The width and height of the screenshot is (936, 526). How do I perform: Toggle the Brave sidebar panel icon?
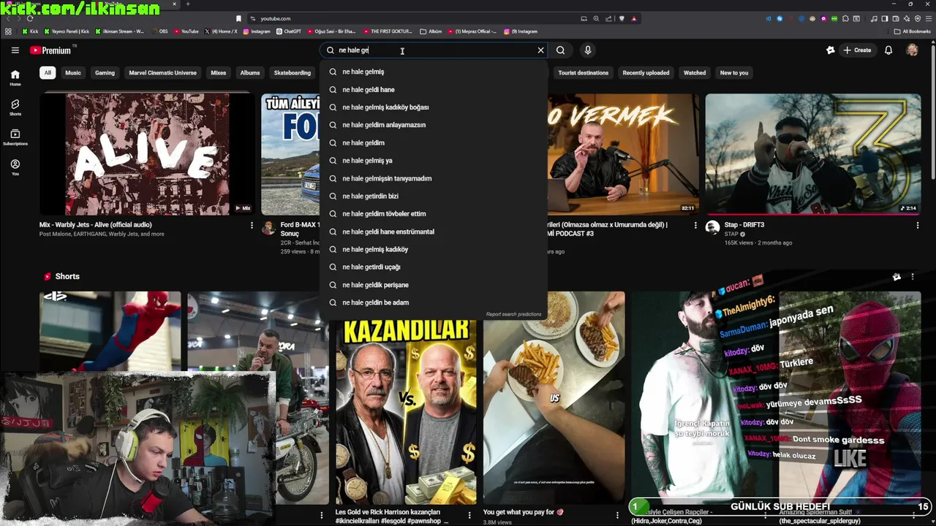(x=885, y=18)
